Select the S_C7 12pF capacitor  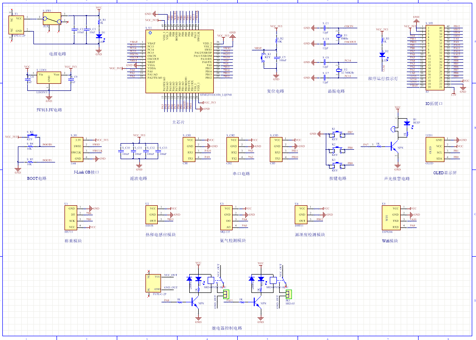click(325, 78)
